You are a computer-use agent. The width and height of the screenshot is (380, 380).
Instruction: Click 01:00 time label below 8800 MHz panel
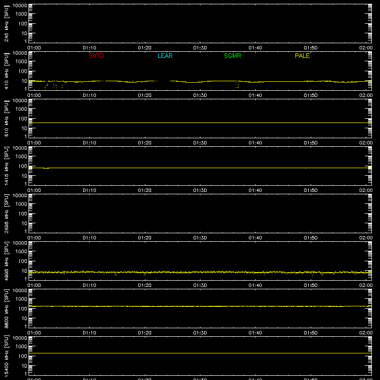tap(34, 333)
